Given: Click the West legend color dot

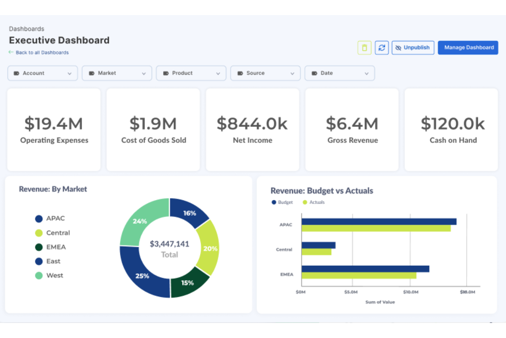Looking at the screenshot, I should point(39,275).
